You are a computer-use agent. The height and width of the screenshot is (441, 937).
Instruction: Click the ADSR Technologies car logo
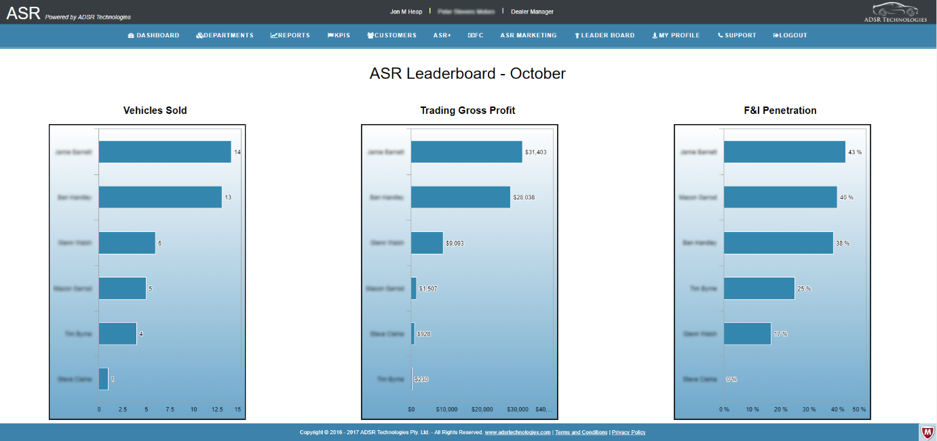tap(899, 12)
